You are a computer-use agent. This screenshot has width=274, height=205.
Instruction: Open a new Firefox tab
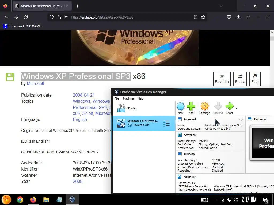pos(77,6)
